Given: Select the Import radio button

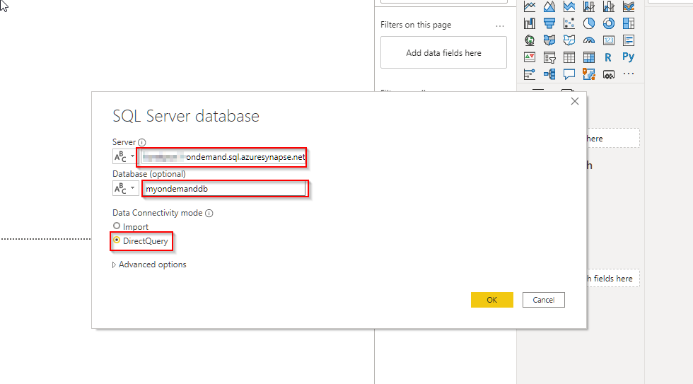Looking at the screenshot, I should point(117,226).
